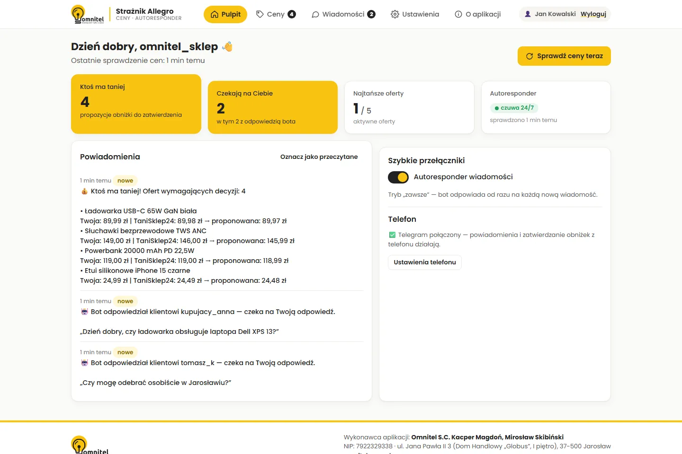
Task: Select the Powerbank 20000 mAh PD 22,5W line
Action: click(x=137, y=251)
